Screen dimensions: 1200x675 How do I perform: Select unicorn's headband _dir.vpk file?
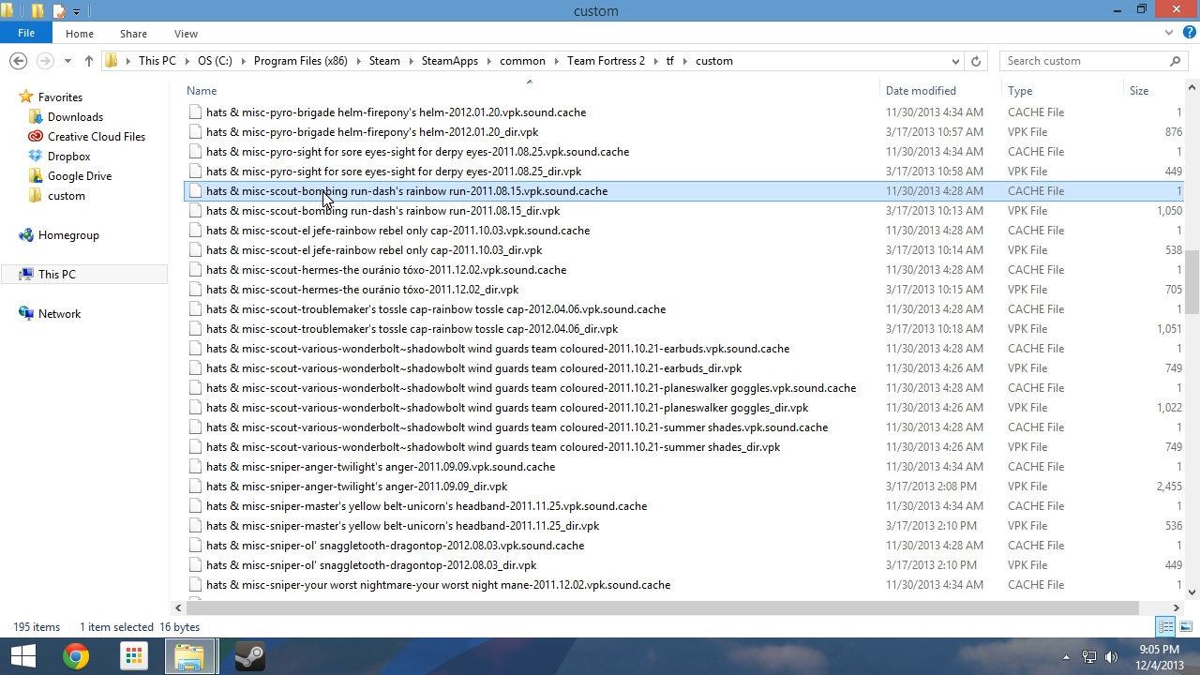point(402,526)
